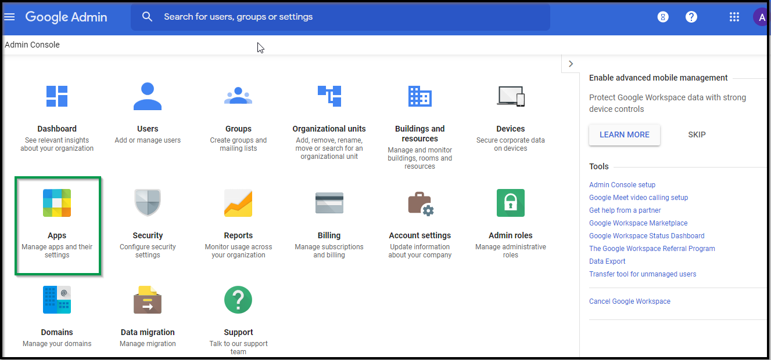The image size is (771, 360).
Task: Click 'Add or manage users' description
Action: tap(148, 140)
